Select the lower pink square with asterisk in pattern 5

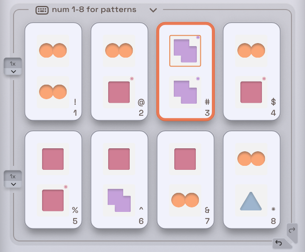coord(53,200)
